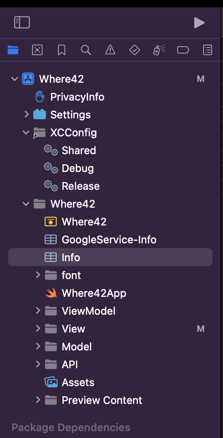Expand the ViewModel folder
The height and width of the screenshot is (438, 223).
point(38,311)
